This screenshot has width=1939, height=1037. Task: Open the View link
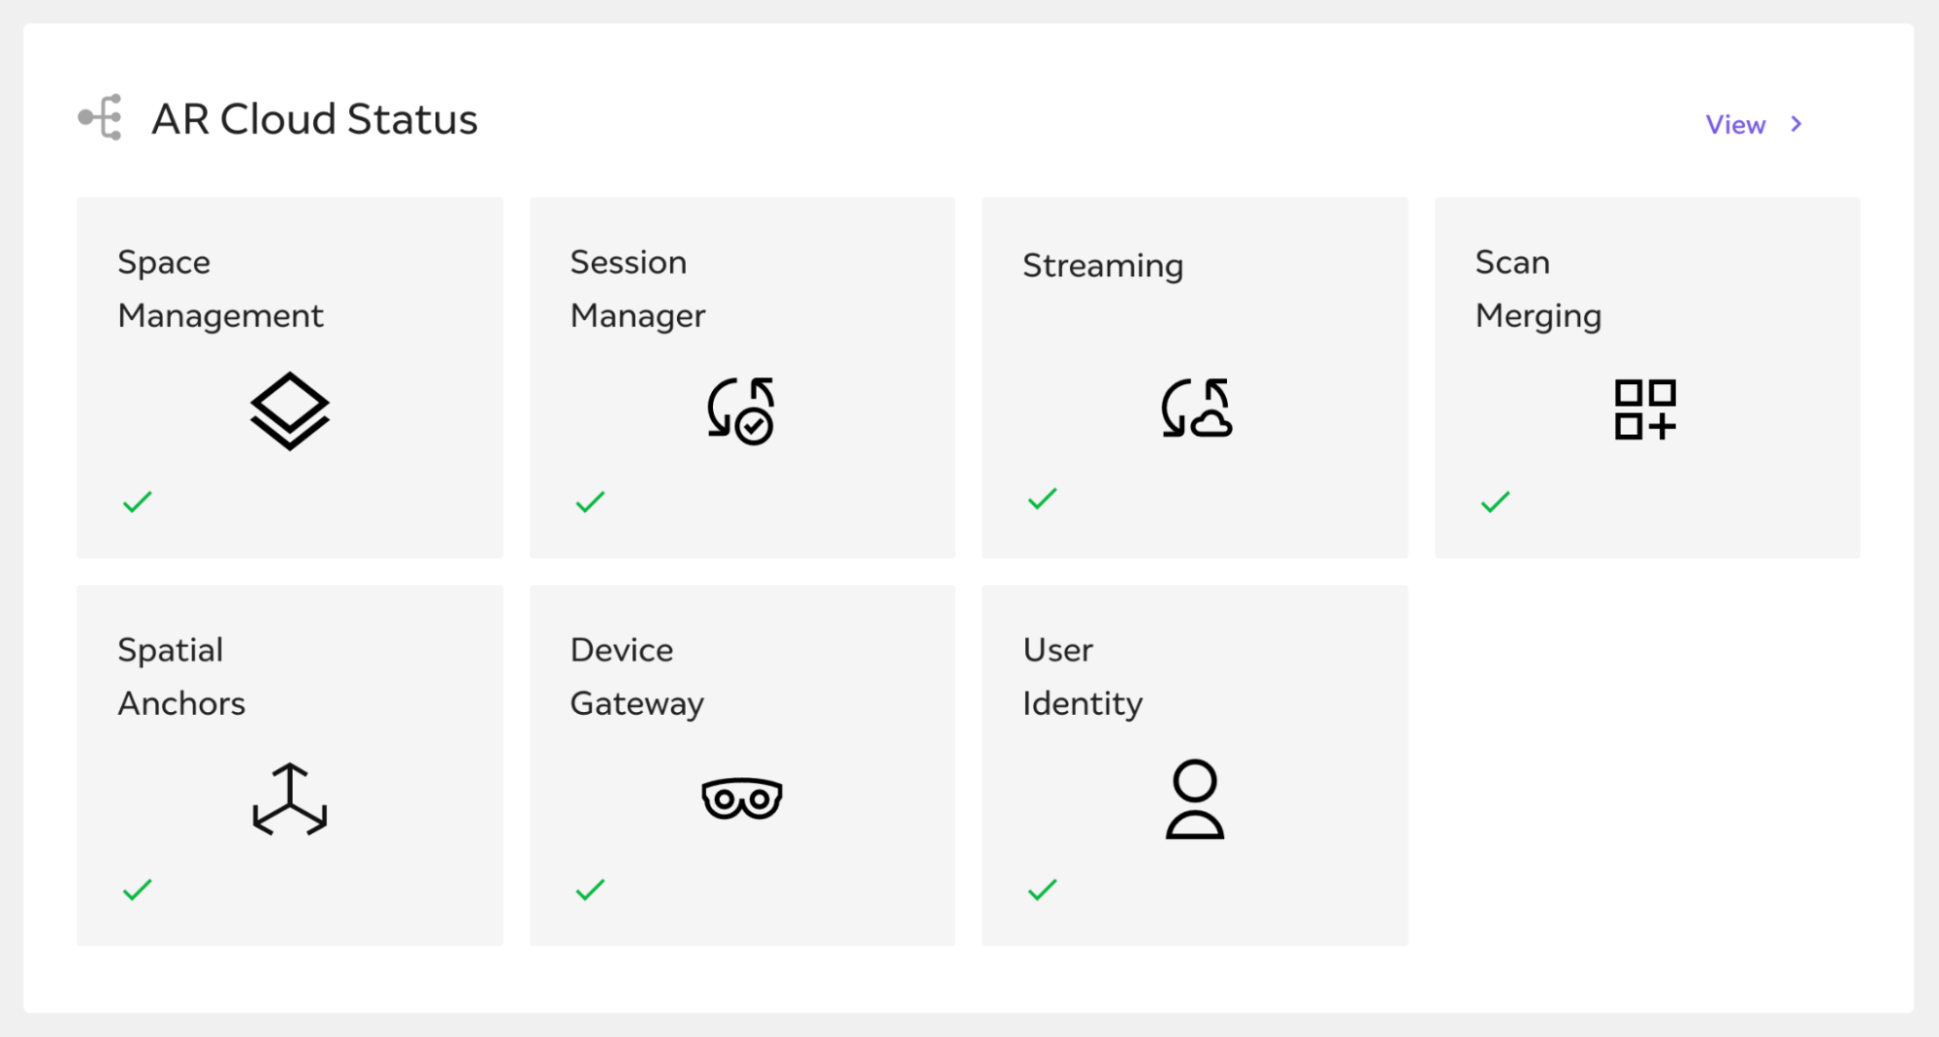point(1735,124)
